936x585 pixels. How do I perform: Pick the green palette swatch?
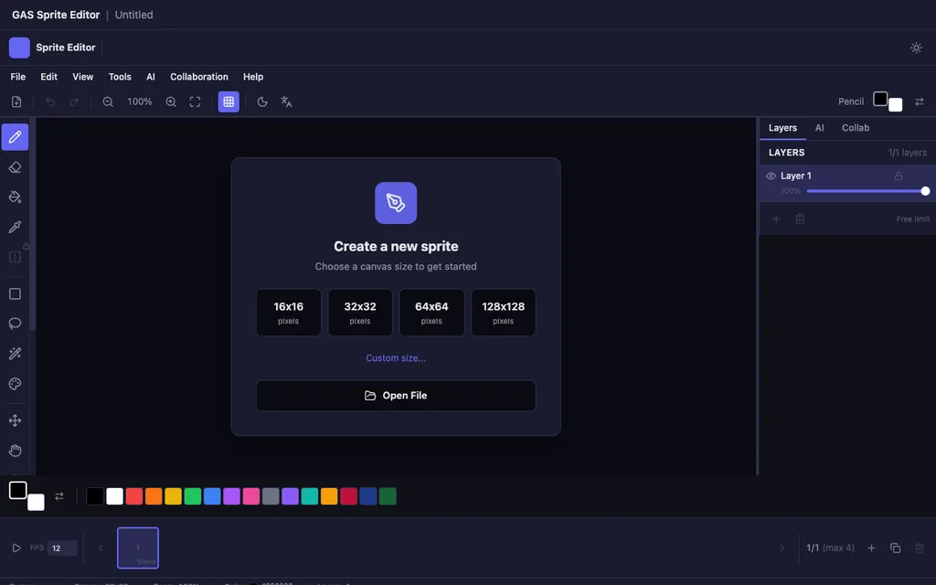pos(193,496)
